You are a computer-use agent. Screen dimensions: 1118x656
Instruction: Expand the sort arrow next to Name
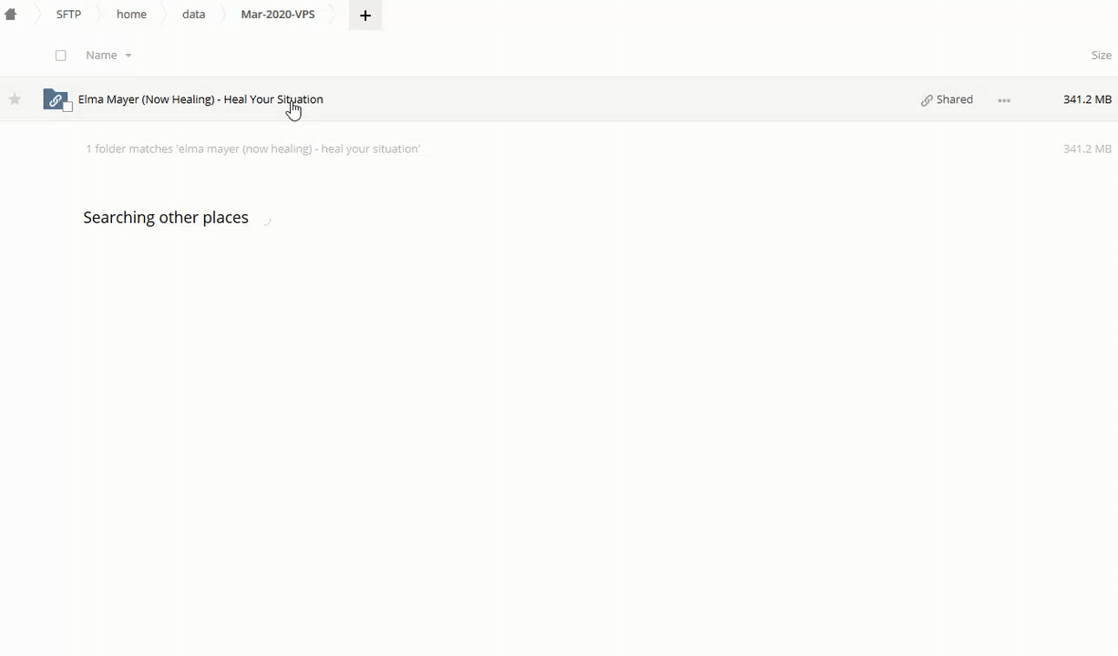pyautogui.click(x=128, y=56)
